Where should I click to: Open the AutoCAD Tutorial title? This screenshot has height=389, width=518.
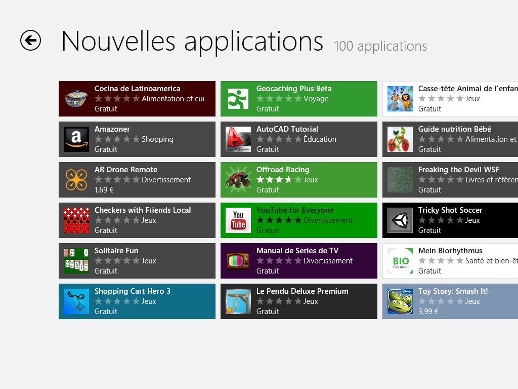287,129
